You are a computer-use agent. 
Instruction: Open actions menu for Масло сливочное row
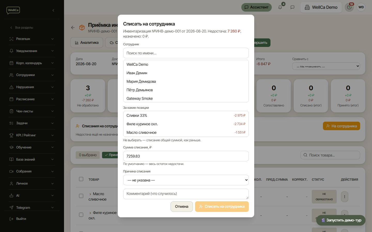pos(344,197)
